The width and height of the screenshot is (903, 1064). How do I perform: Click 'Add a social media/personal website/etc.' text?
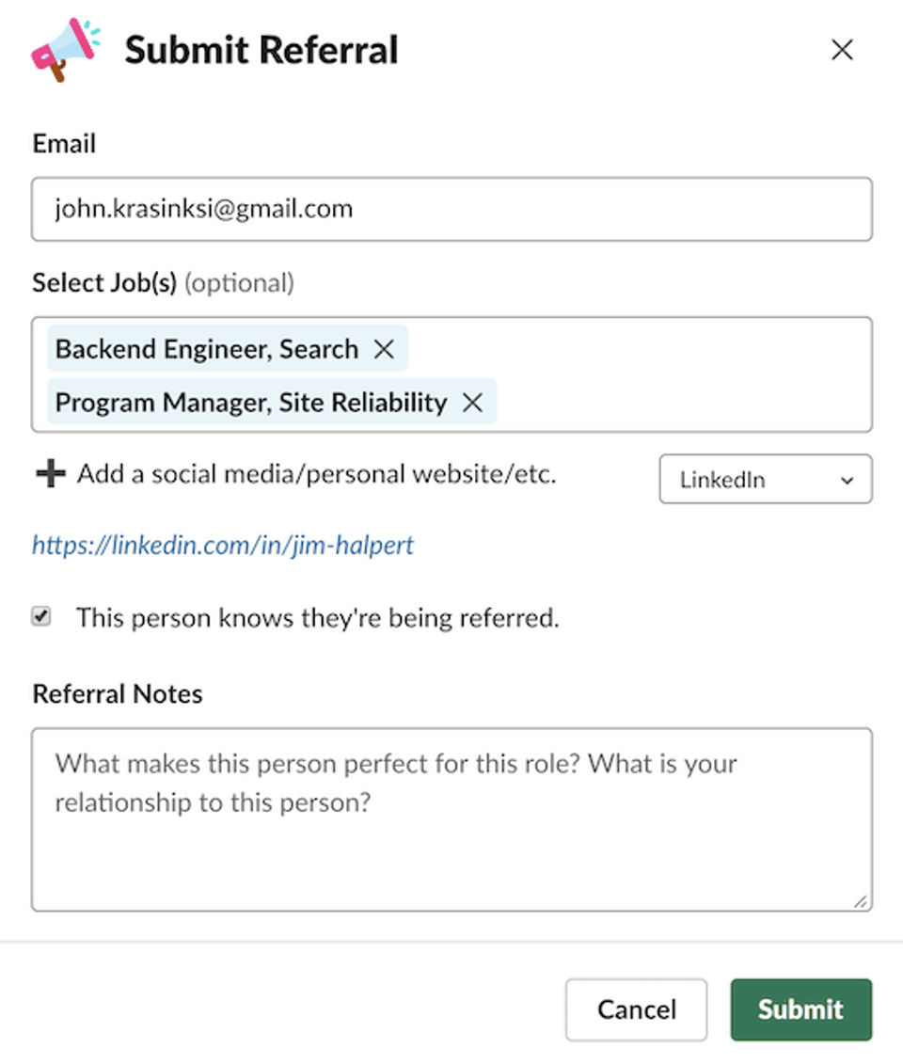[316, 473]
